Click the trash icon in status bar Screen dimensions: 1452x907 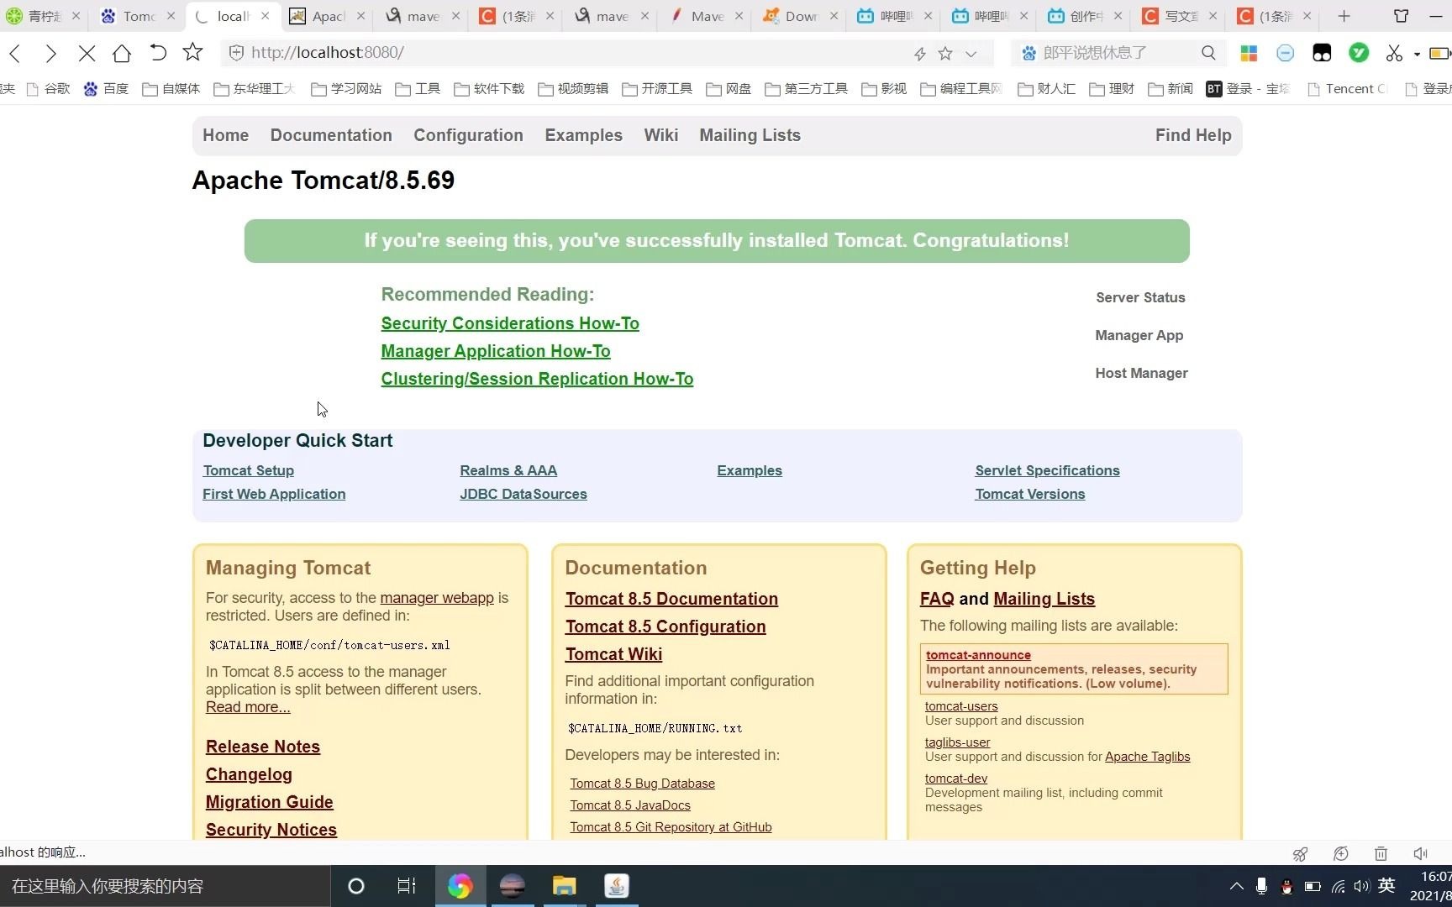coord(1381,853)
